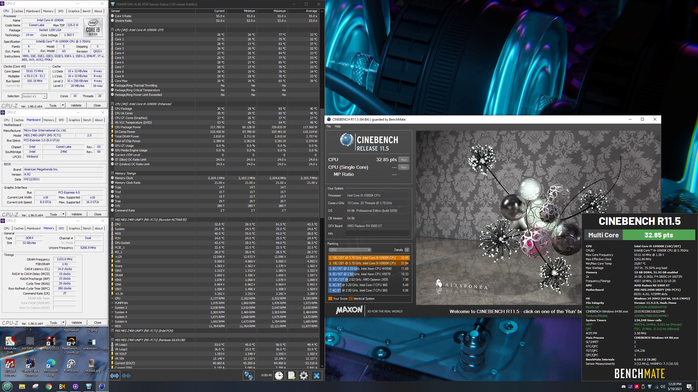The image size is (698, 392).
Task: Collapse Renesas ISL69138 sensor group
Action: 112,340
